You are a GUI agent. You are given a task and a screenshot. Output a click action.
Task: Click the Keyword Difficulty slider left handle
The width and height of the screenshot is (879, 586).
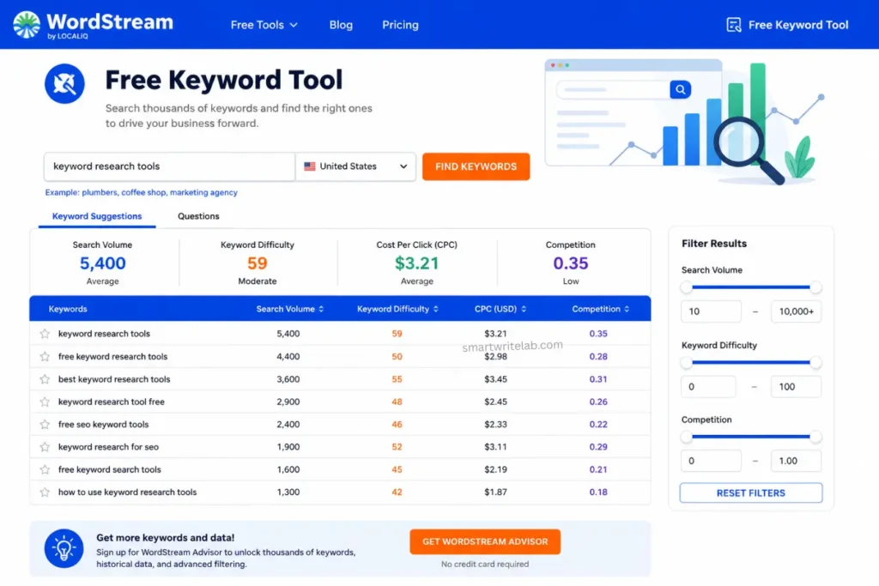[686, 362]
